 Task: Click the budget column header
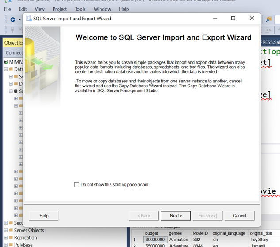pos(155,233)
